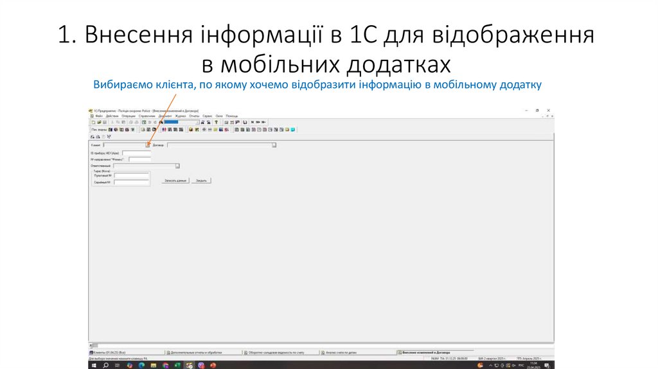Switch to the Клиенты window tab
The width and height of the screenshot is (658, 369).
(126, 353)
